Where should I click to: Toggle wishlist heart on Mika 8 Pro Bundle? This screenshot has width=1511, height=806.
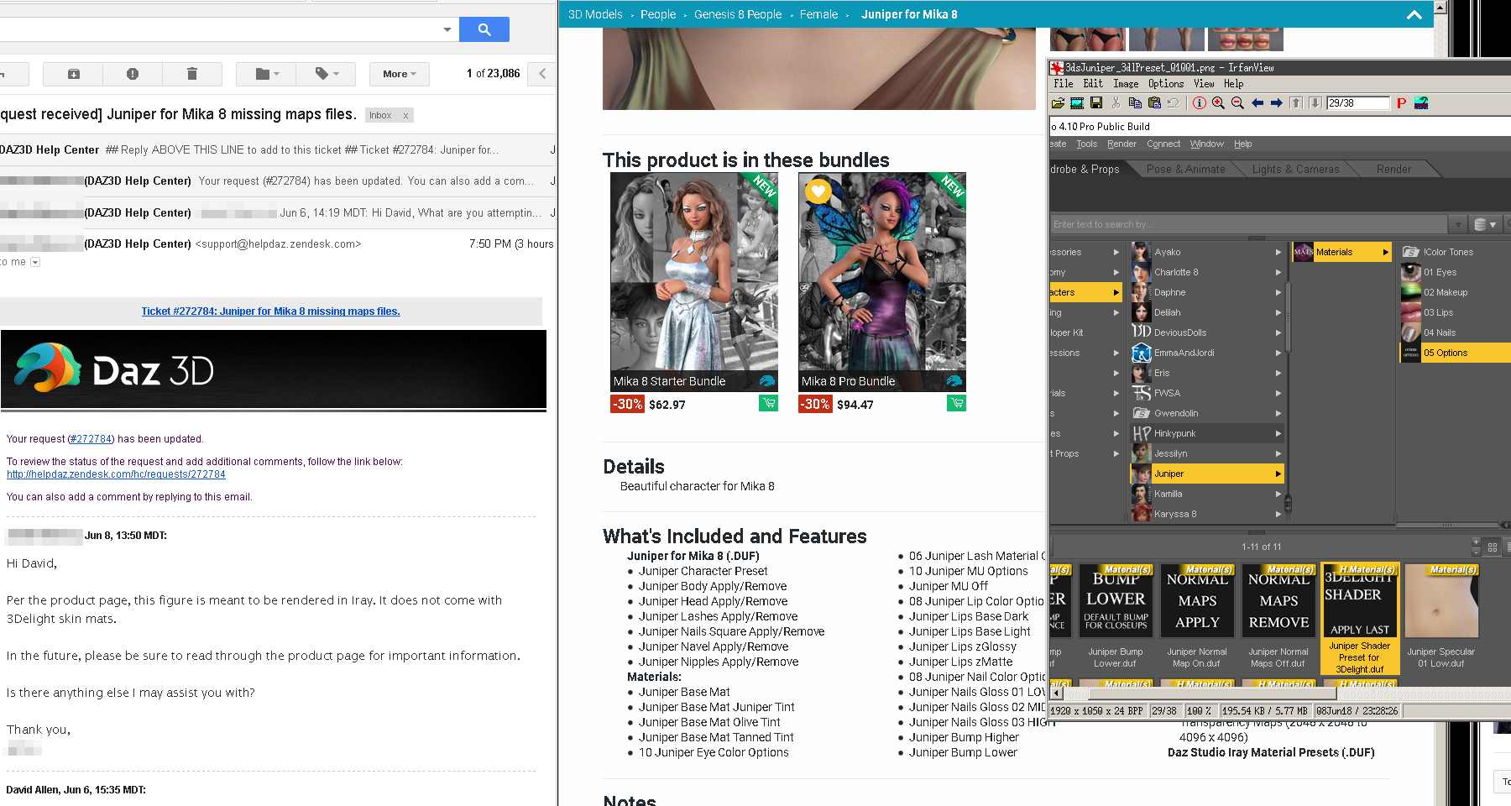[x=818, y=191]
